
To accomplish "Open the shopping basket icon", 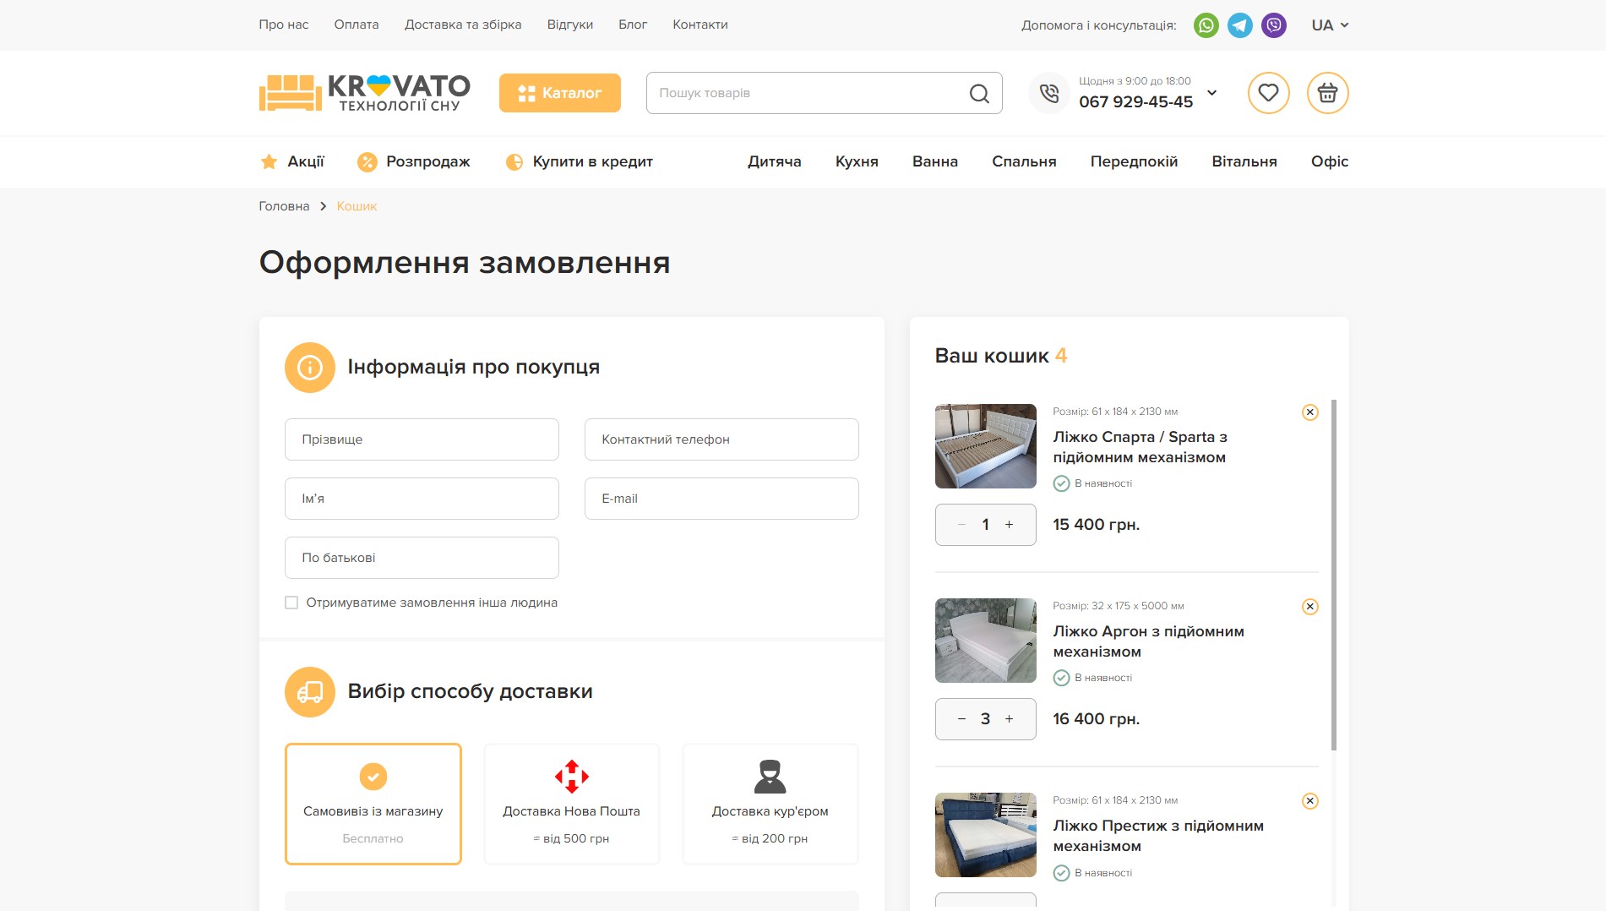I will pos(1327,93).
